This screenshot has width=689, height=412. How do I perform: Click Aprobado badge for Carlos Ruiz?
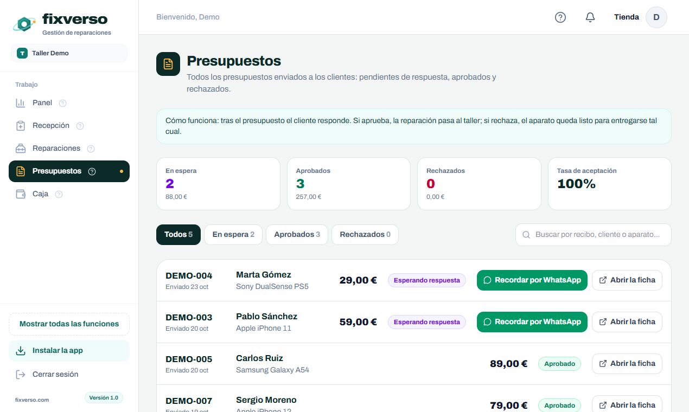[559, 364]
